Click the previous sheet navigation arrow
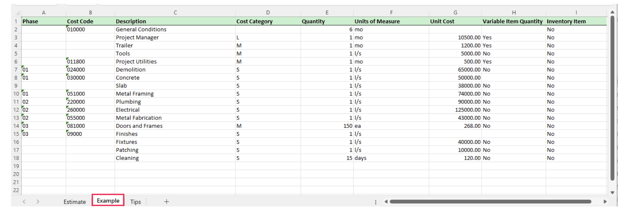 click(24, 202)
